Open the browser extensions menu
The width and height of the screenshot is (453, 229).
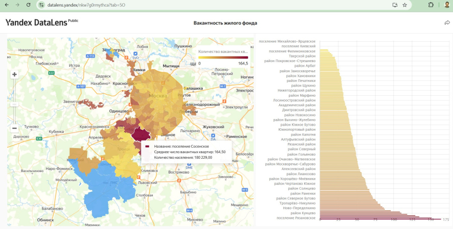pos(431,5)
